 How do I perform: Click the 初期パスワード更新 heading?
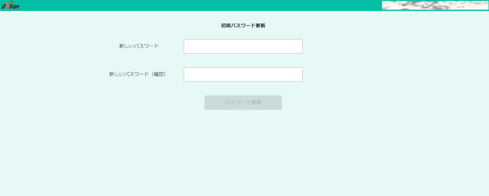(243, 26)
